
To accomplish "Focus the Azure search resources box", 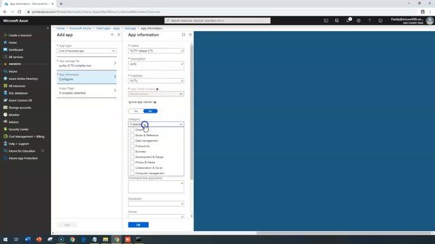I will 217,20.
